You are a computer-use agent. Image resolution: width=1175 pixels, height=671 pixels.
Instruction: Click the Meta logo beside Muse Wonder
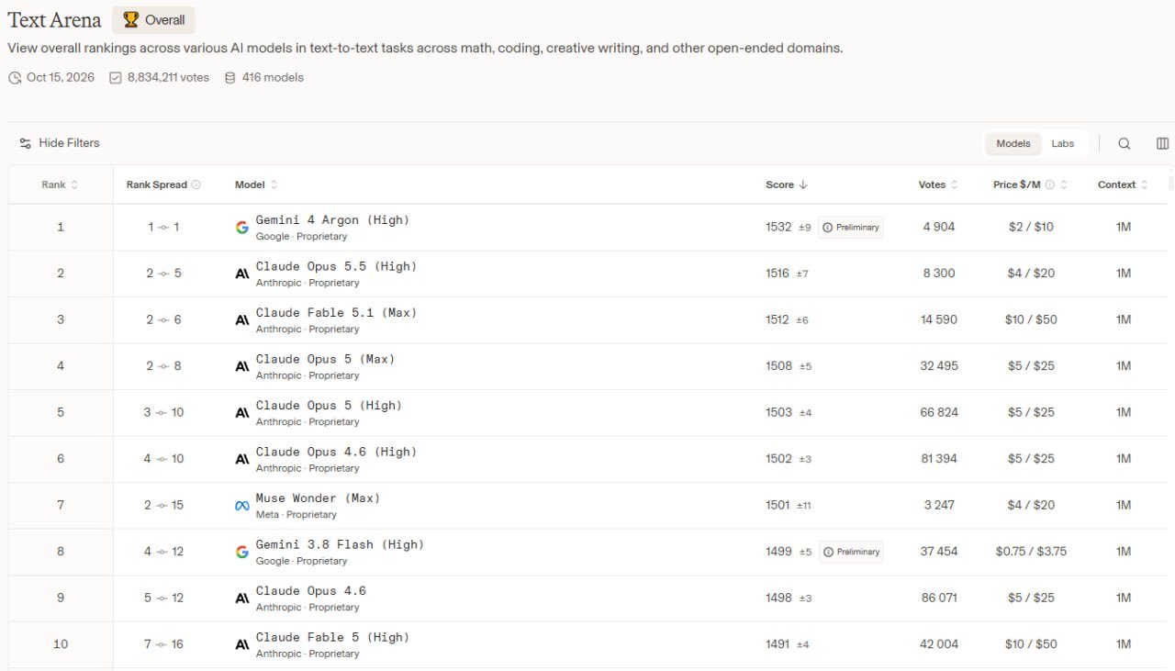pyautogui.click(x=242, y=506)
